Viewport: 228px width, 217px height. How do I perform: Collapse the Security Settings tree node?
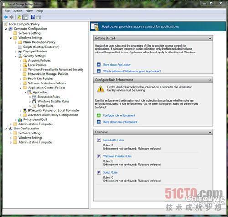point(16,56)
